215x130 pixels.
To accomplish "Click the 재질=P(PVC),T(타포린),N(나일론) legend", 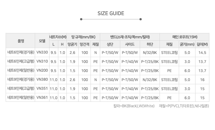I will point(184,106).
